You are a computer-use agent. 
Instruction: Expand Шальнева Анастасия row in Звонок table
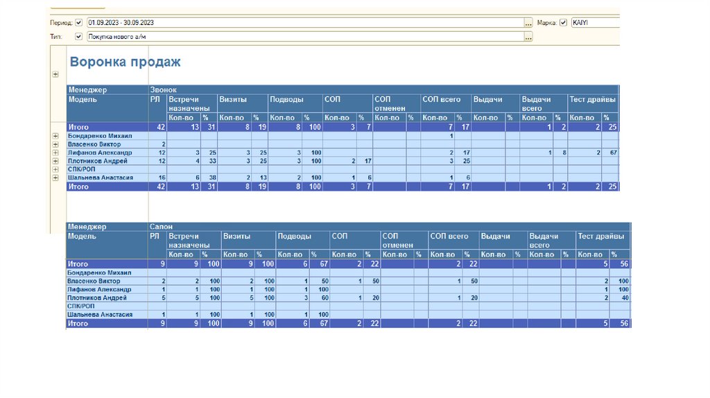click(x=55, y=178)
